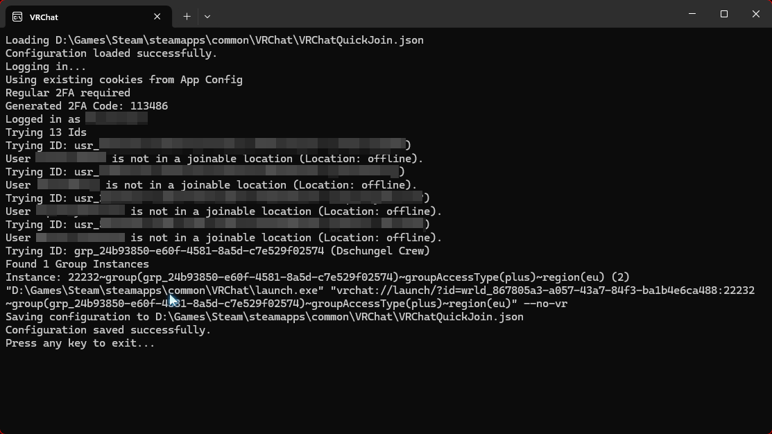Close the VRChat tab
Viewport: 772px width, 434px height.
[x=157, y=17]
